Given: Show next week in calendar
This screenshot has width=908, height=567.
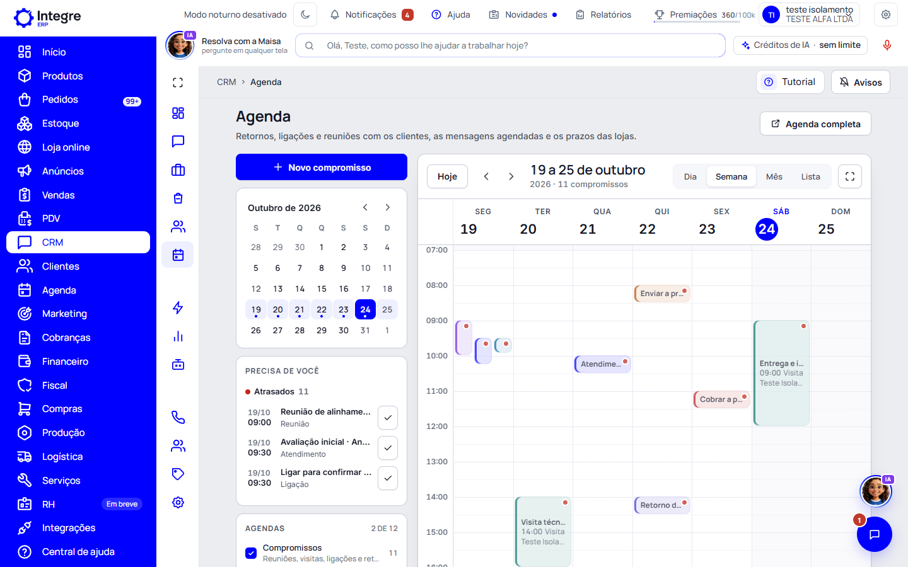Looking at the screenshot, I should tap(511, 176).
